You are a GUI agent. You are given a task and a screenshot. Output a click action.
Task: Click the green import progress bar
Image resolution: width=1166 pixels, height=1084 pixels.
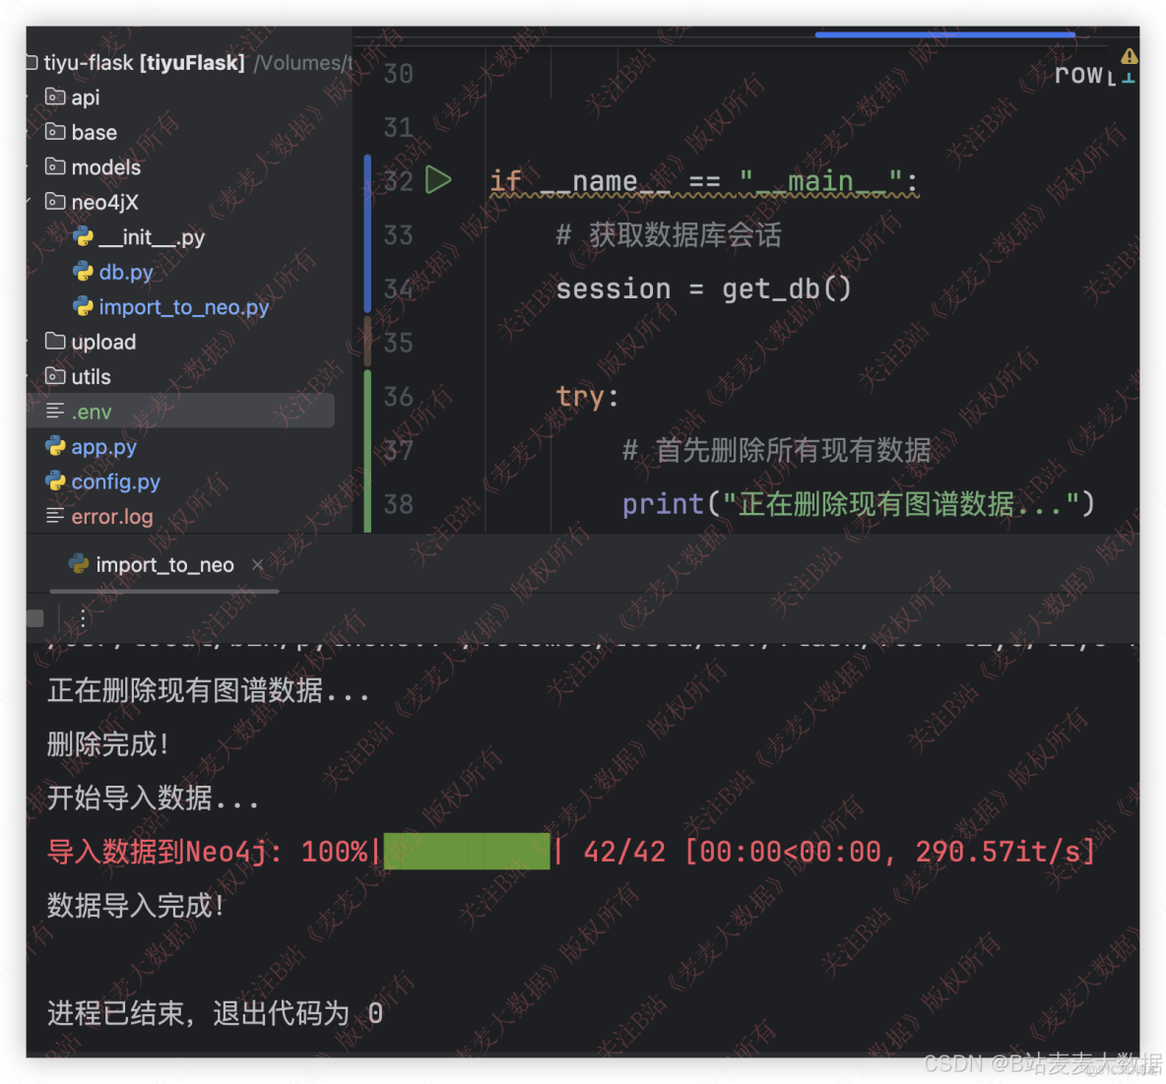tap(466, 851)
